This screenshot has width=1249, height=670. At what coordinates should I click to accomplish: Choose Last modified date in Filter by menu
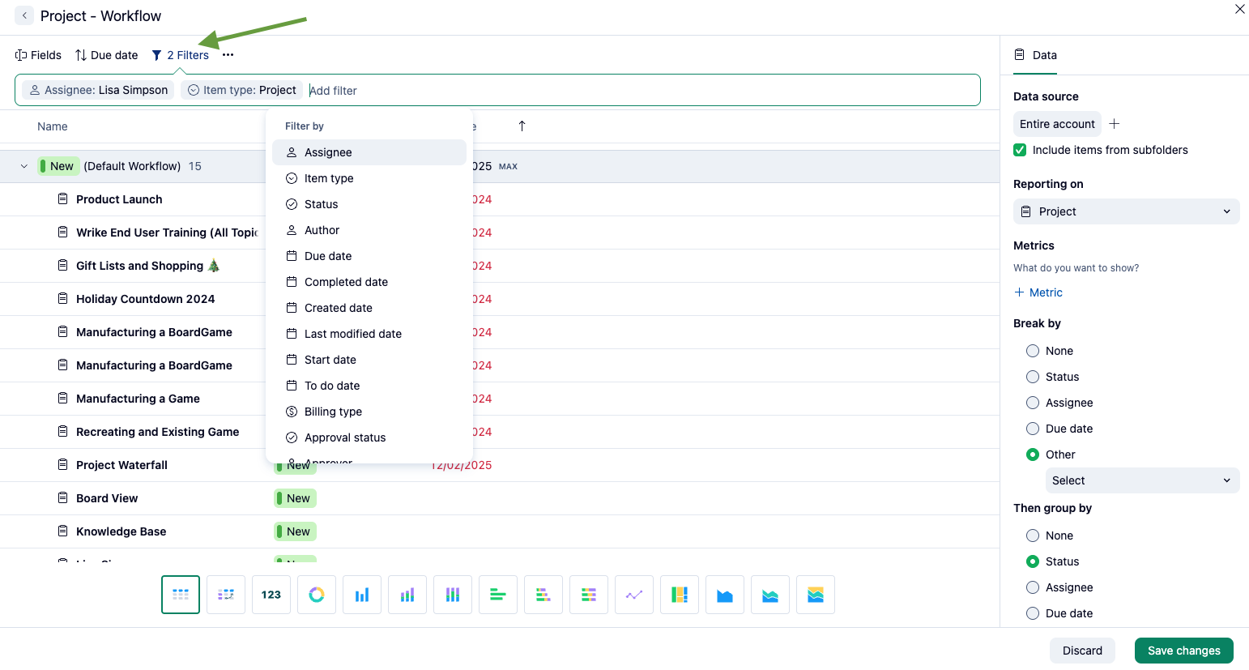[369, 334]
